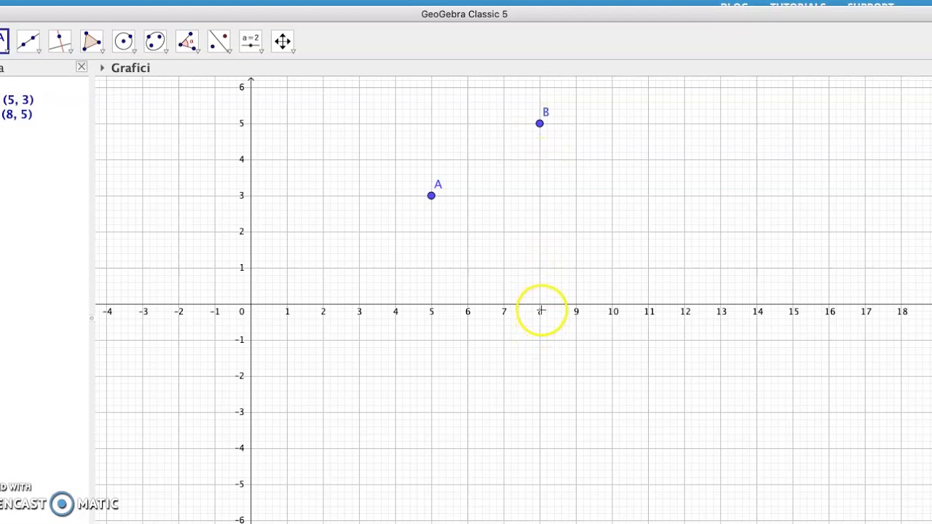Select the Polygon tool
The height and width of the screenshot is (524, 932).
pos(92,41)
